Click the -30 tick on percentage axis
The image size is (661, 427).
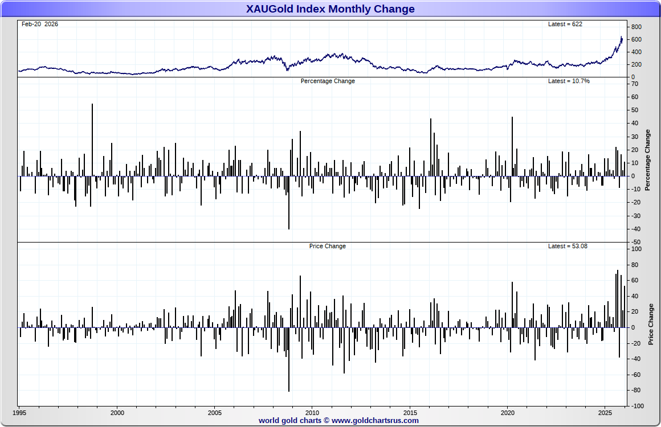tap(636, 216)
